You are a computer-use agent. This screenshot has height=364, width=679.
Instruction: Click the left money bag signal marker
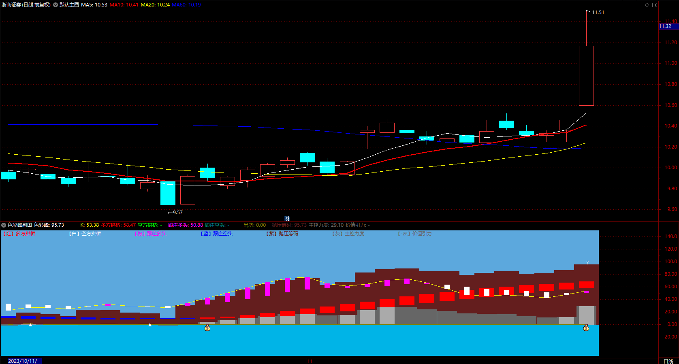[207, 328]
